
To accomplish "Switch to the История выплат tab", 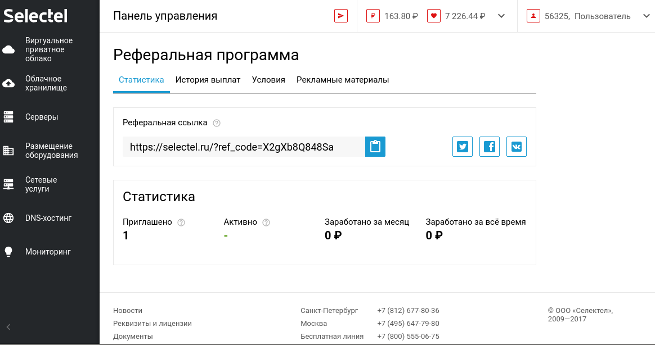I will pyautogui.click(x=208, y=80).
